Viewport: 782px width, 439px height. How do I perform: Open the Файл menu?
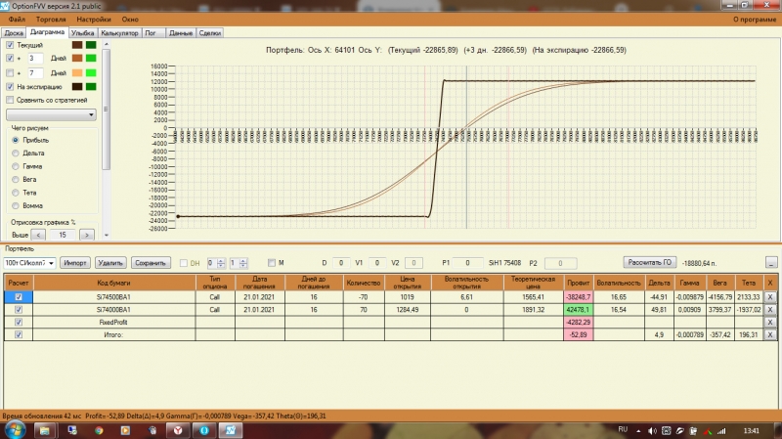[x=17, y=19]
